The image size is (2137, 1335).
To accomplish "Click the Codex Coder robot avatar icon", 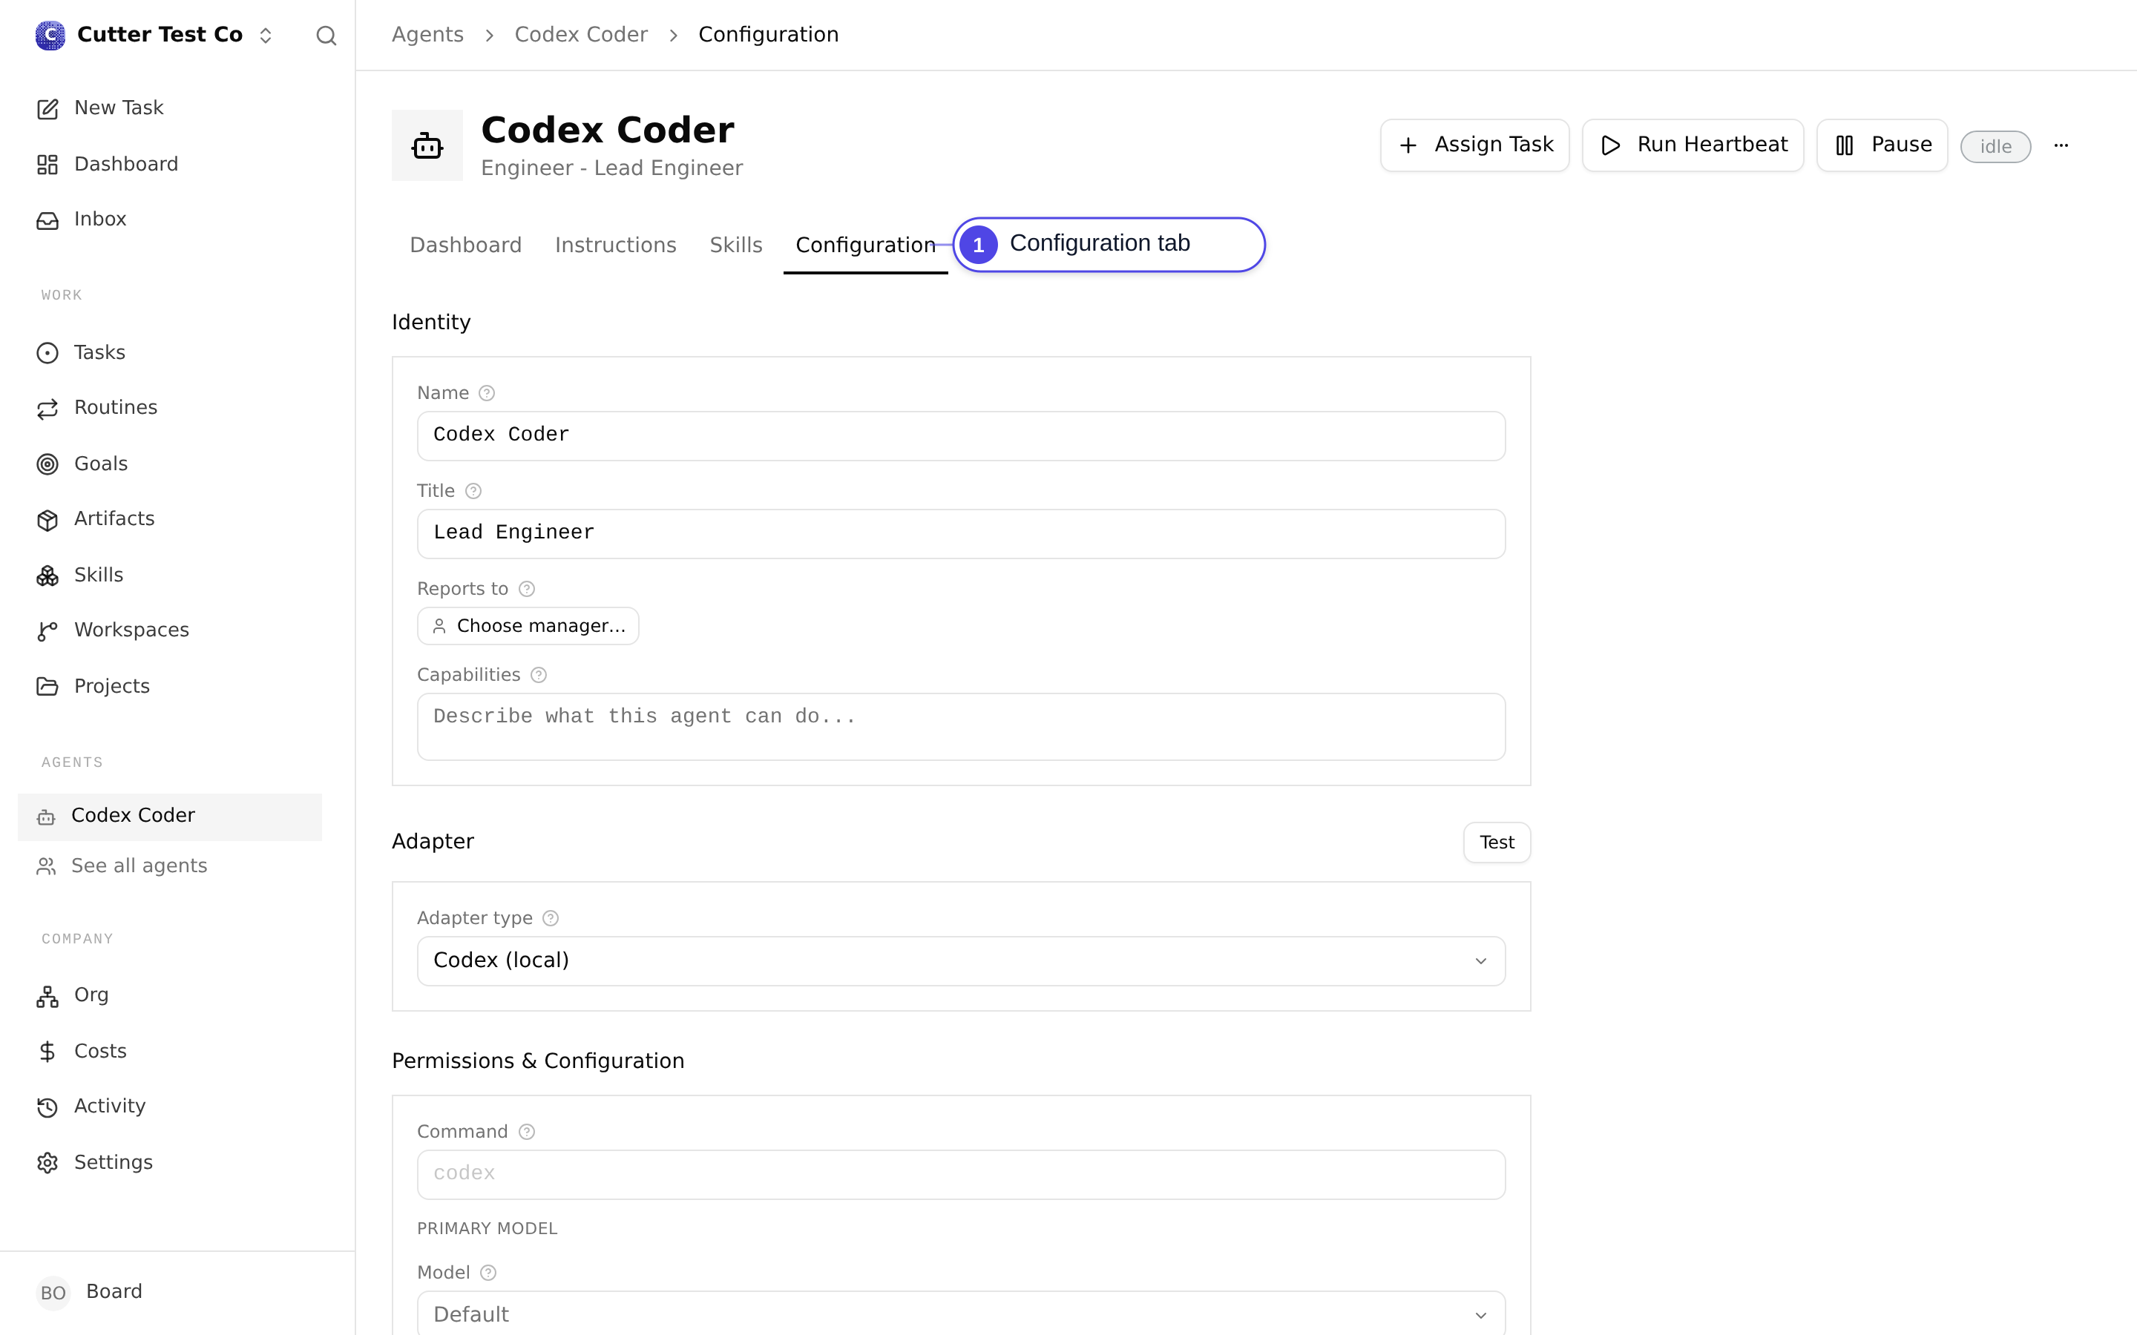I will click(x=427, y=145).
